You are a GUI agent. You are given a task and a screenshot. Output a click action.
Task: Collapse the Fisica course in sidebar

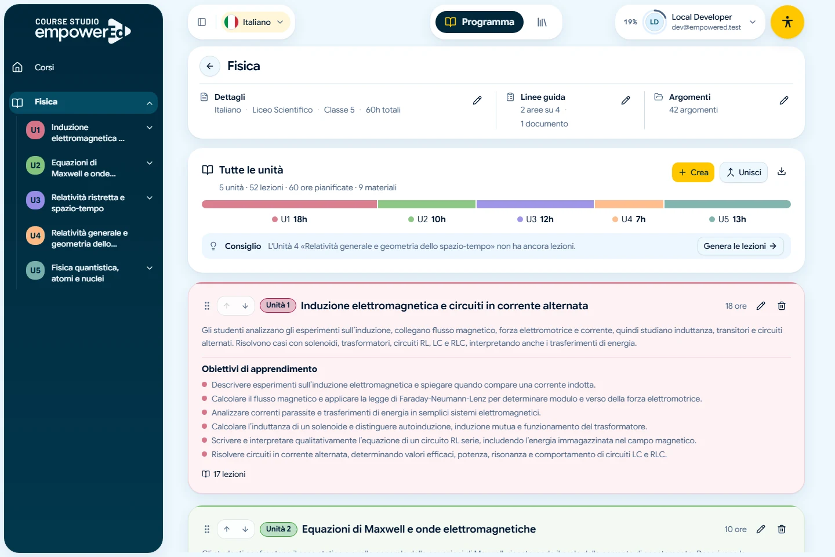[150, 103]
